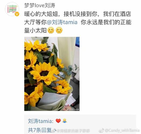Click the post text line starting 暖心的大姐姐

(77, 14)
